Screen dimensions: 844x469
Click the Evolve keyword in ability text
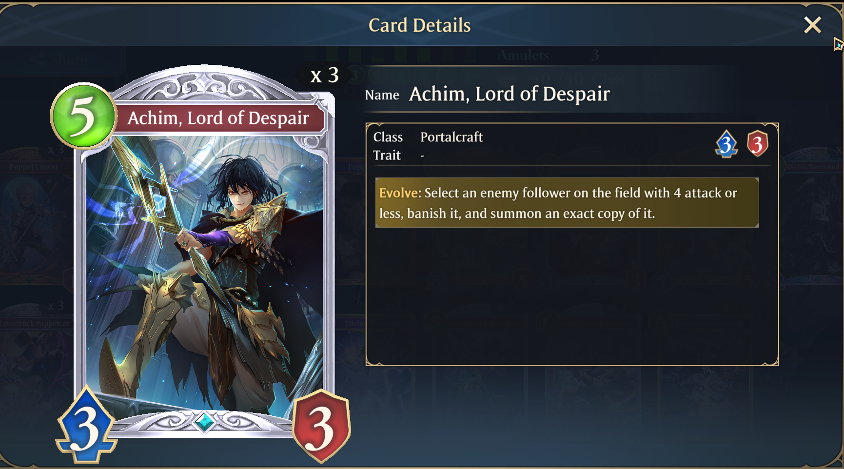(x=399, y=193)
